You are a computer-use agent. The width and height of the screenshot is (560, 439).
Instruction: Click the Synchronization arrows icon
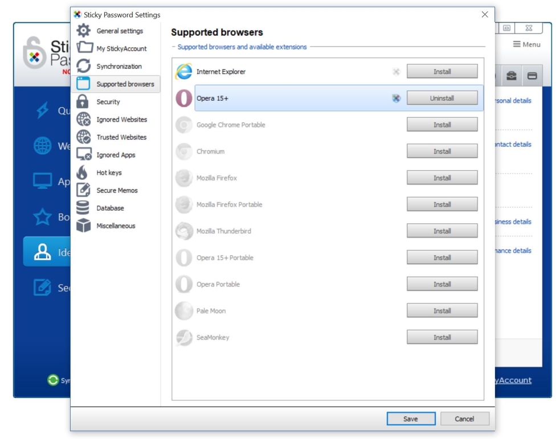tap(84, 66)
